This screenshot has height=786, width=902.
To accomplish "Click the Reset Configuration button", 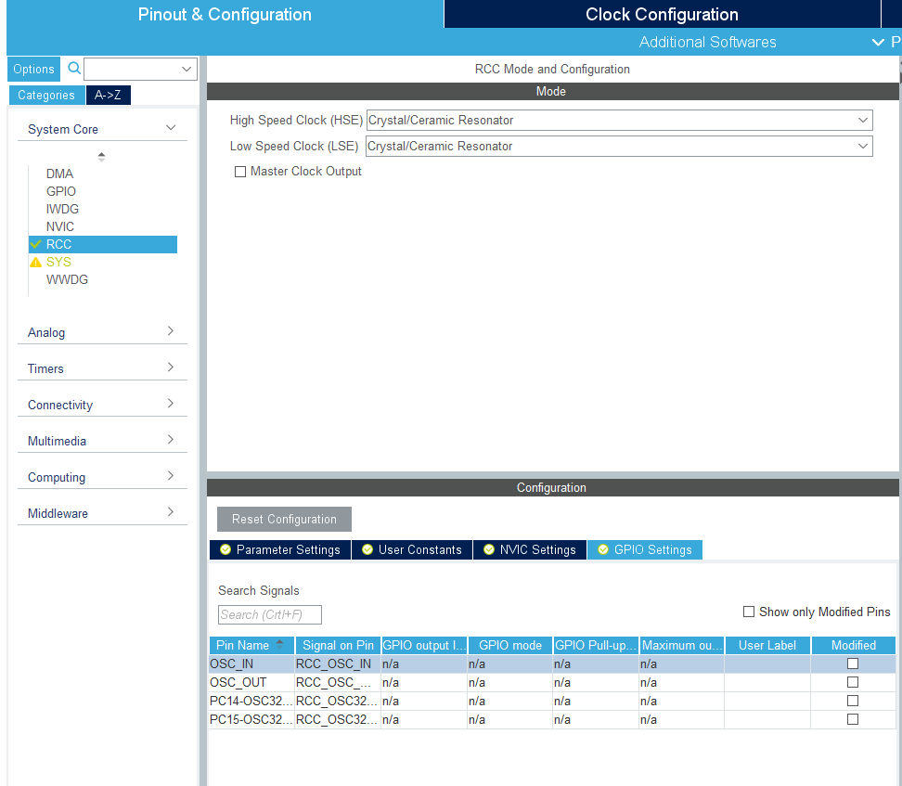I will tap(283, 519).
